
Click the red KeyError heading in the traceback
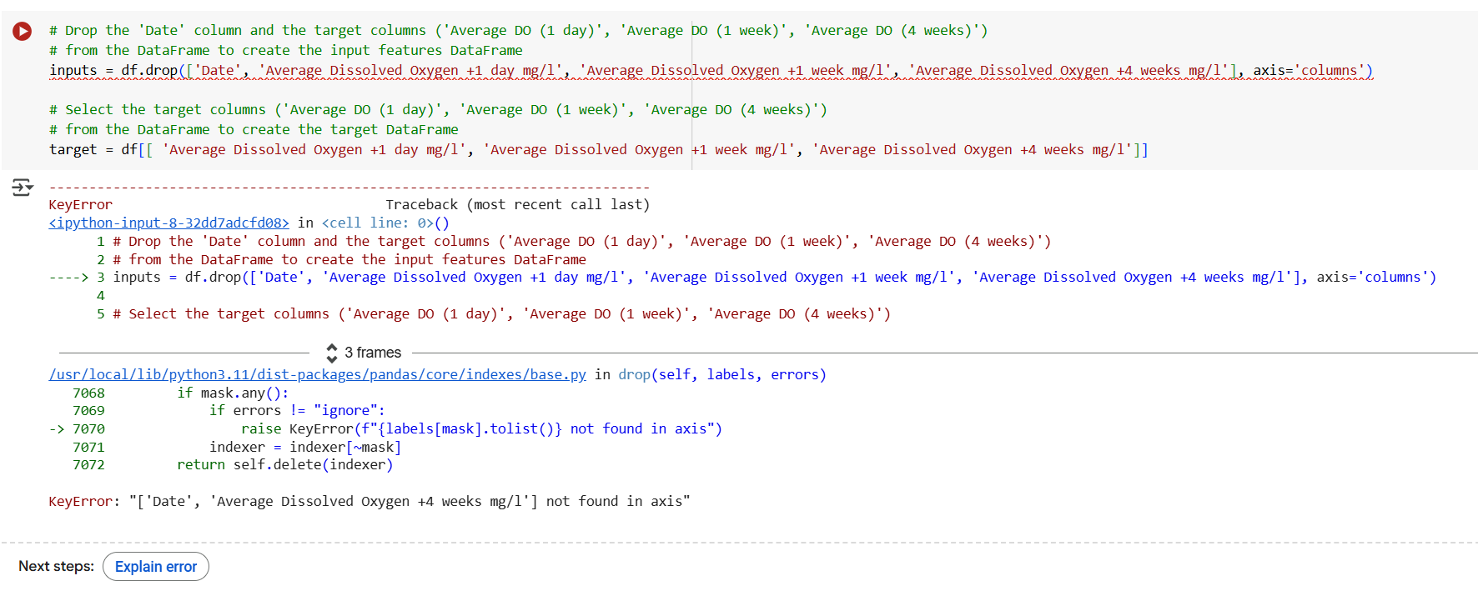[80, 204]
